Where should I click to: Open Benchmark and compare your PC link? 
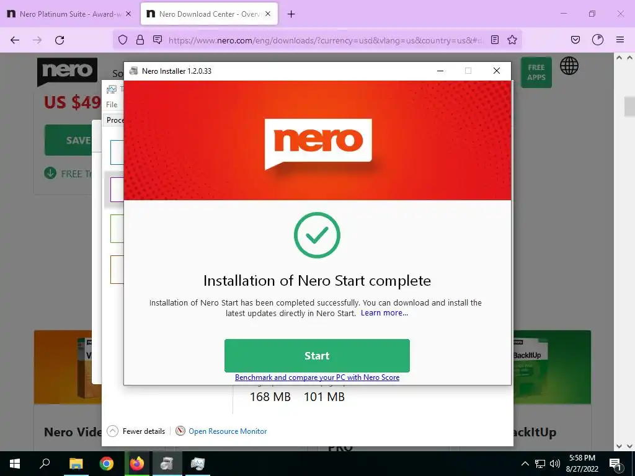click(x=317, y=377)
